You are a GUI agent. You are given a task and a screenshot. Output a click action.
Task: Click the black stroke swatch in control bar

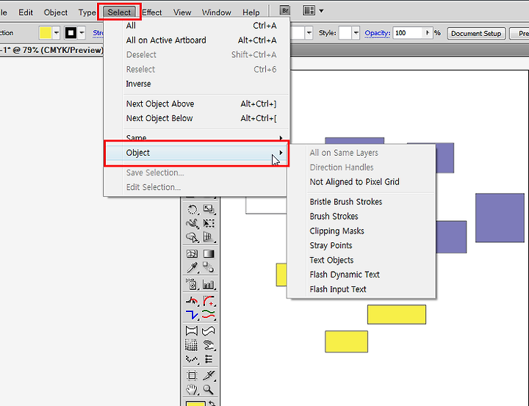pos(71,33)
